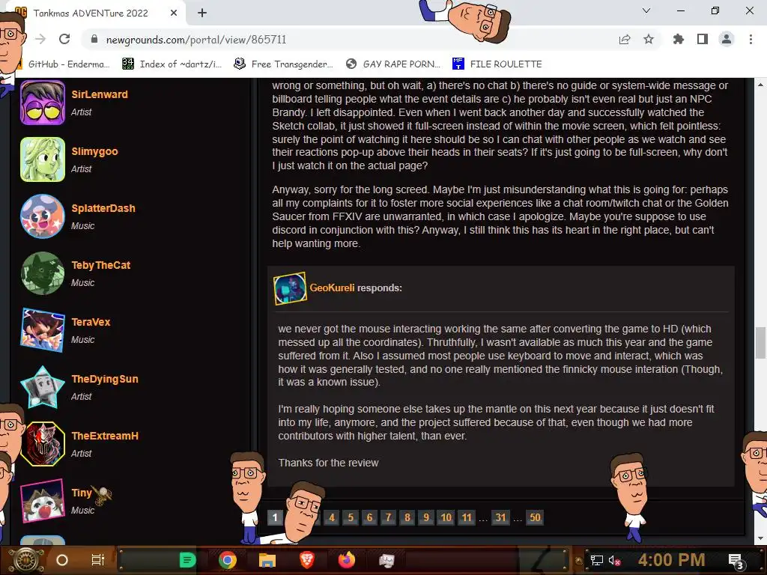Click TeraVex's avatar image
Screen dimensions: 767x575
43,330
